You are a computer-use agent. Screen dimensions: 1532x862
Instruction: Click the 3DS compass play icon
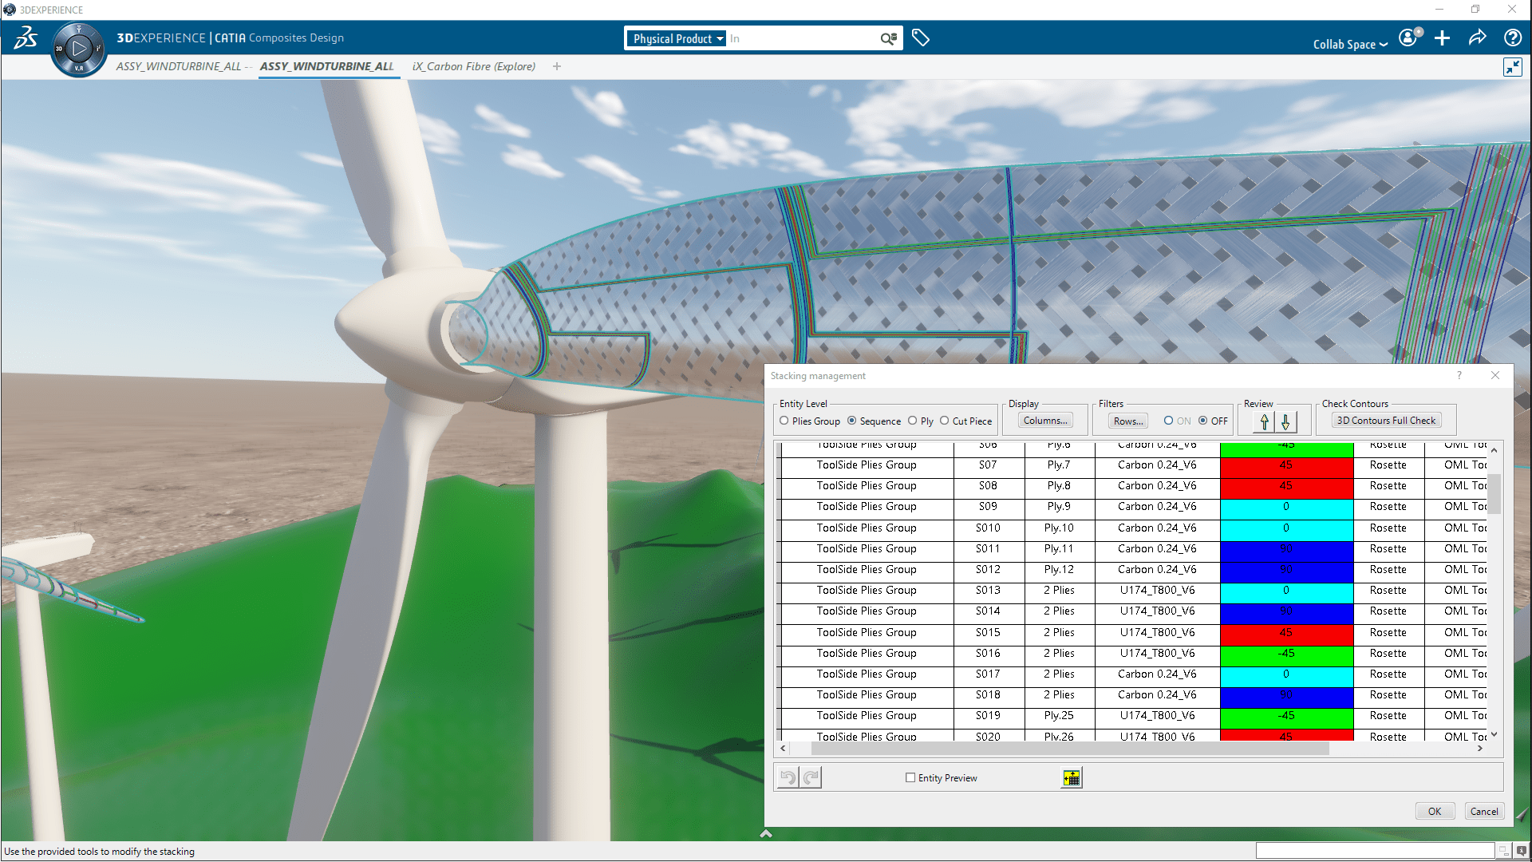[x=78, y=49]
